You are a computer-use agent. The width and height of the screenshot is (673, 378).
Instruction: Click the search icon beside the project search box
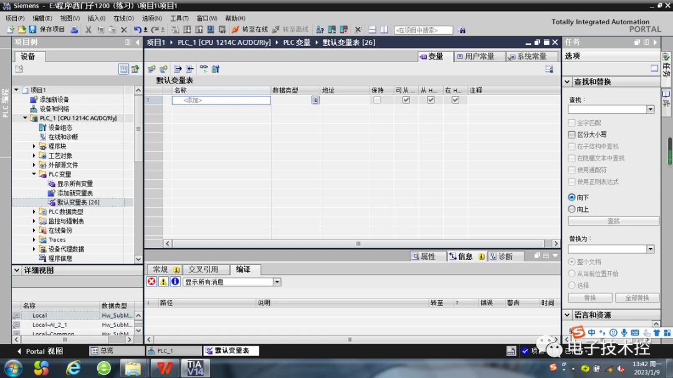[x=462, y=30]
